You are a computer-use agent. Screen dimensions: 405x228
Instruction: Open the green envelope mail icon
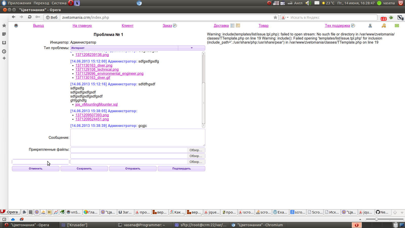tap(397, 26)
